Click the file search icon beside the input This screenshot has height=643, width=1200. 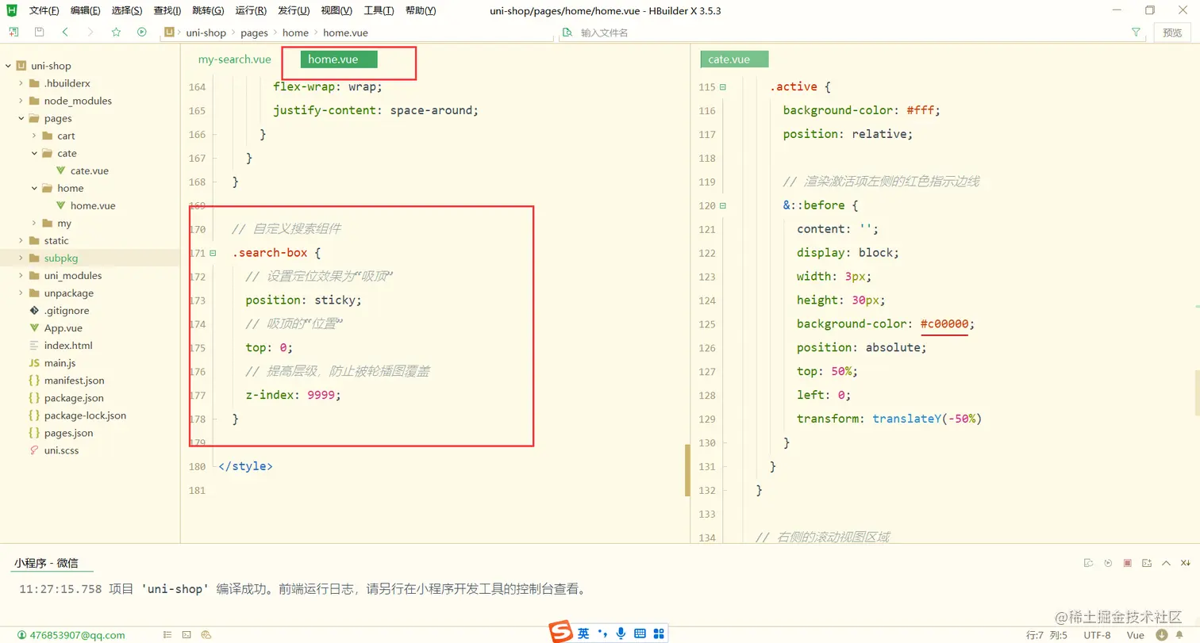point(567,33)
